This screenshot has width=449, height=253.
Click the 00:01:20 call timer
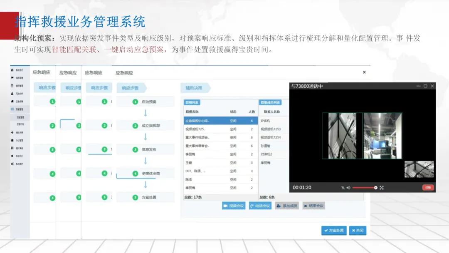click(x=302, y=188)
